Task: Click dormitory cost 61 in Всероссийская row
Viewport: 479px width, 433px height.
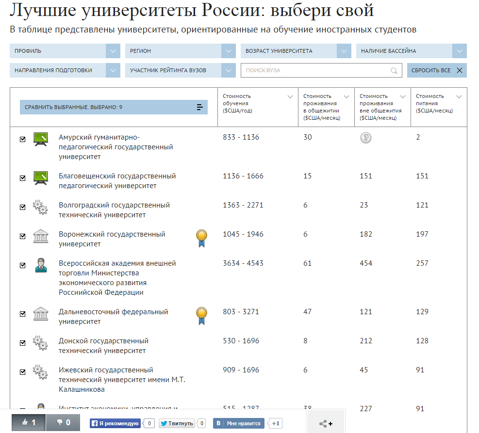Action: (x=307, y=263)
